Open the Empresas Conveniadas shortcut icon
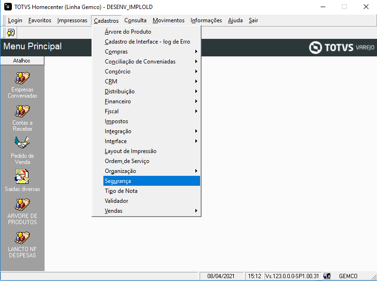Image resolution: width=377 pixels, height=281 pixels. (x=22, y=78)
